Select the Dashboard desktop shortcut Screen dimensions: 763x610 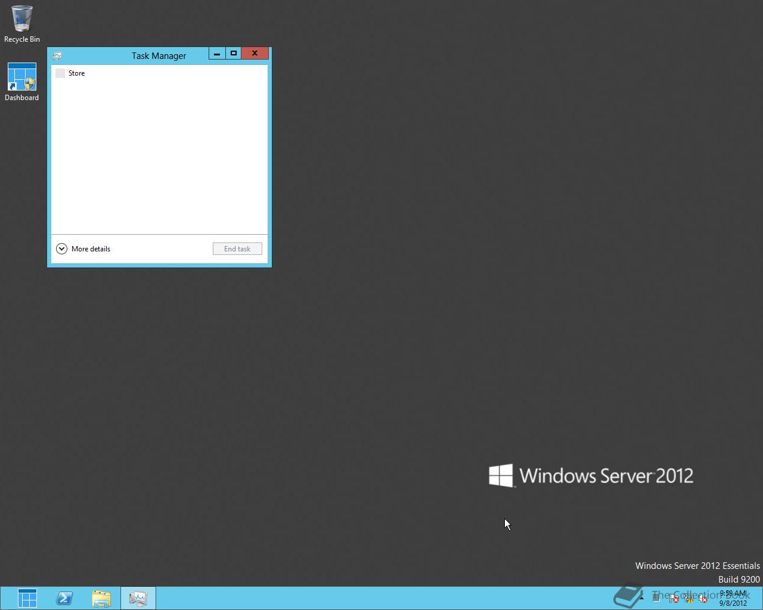point(22,82)
